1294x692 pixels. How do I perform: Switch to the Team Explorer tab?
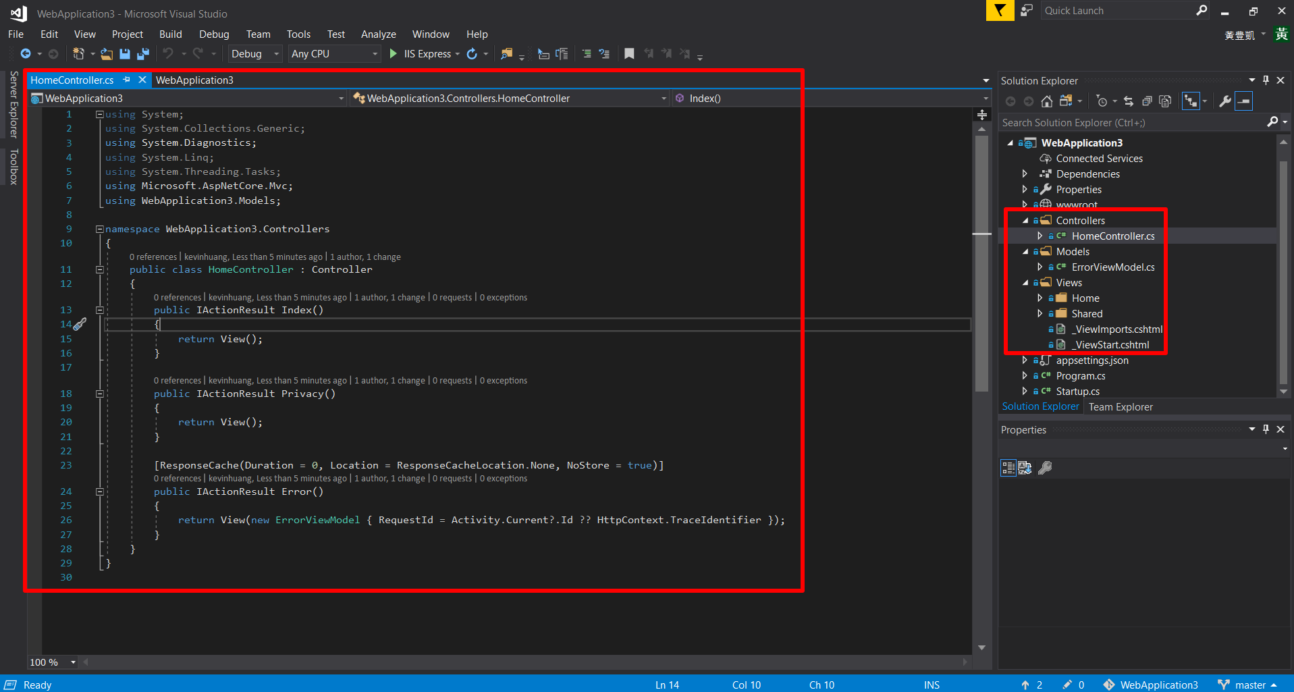pyautogui.click(x=1121, y=407)
